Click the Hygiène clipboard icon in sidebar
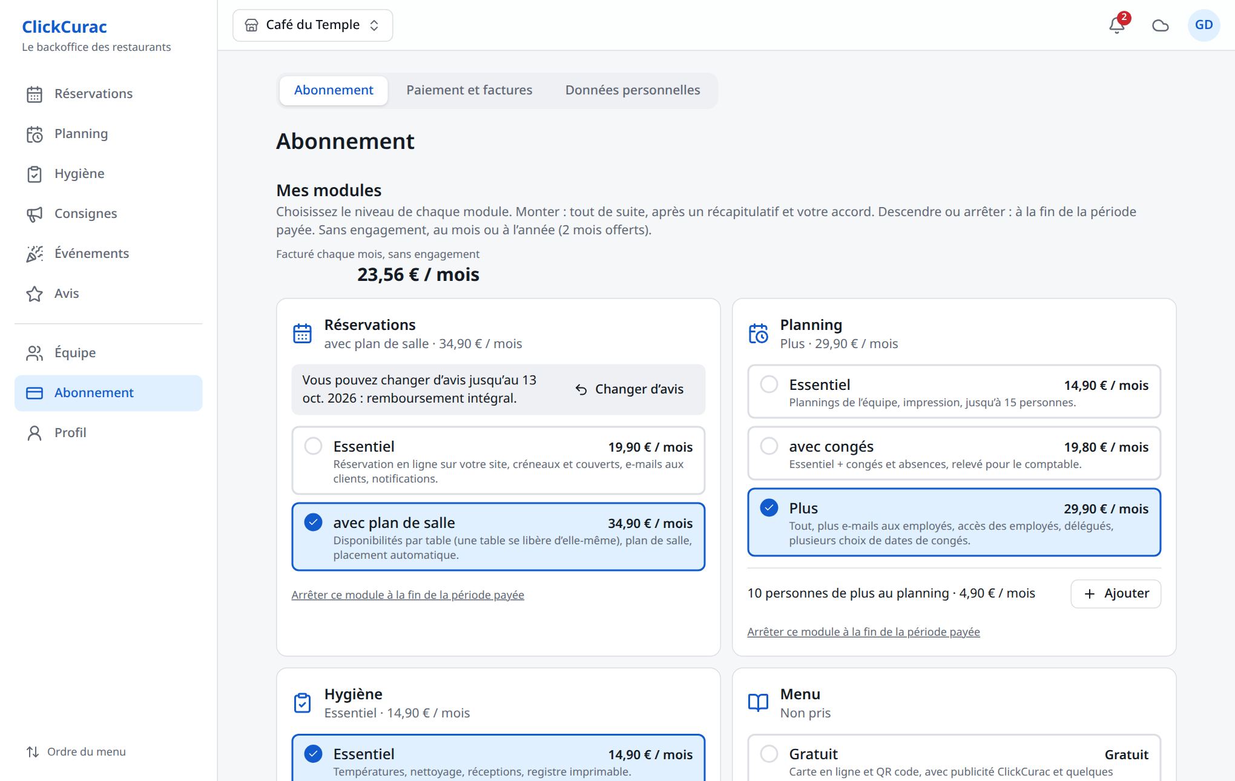 click(x=35, y=174)
